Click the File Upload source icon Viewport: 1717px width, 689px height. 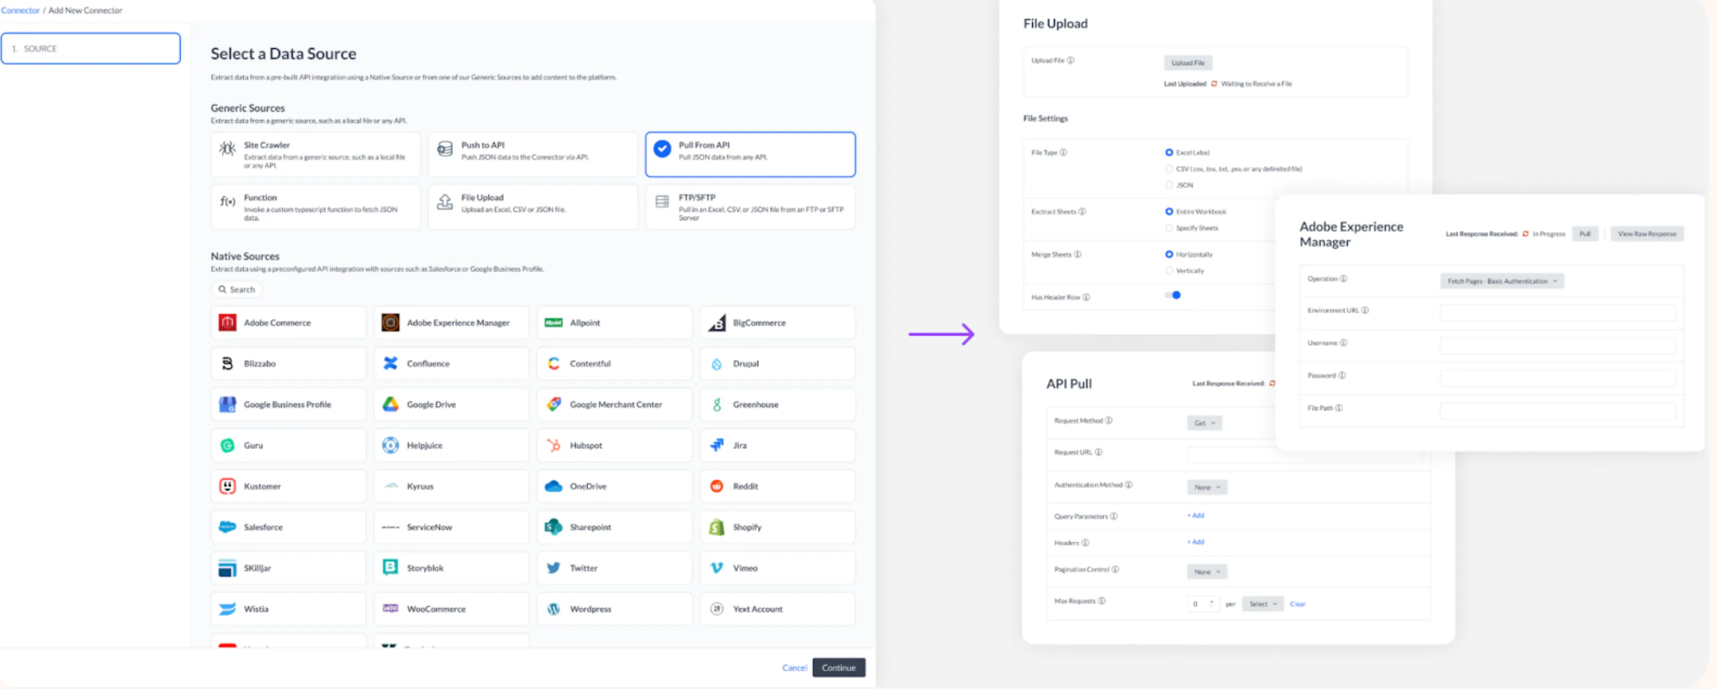point(444,201)
